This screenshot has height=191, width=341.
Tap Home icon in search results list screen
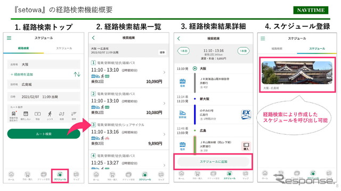pos(96,175)
